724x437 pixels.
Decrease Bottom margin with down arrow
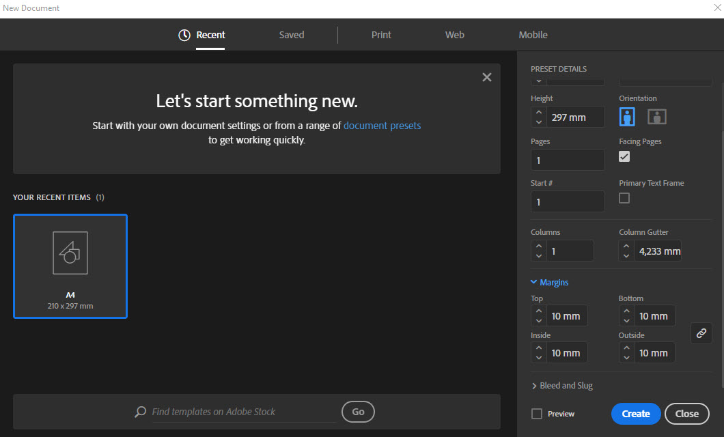tap(626, 321)
